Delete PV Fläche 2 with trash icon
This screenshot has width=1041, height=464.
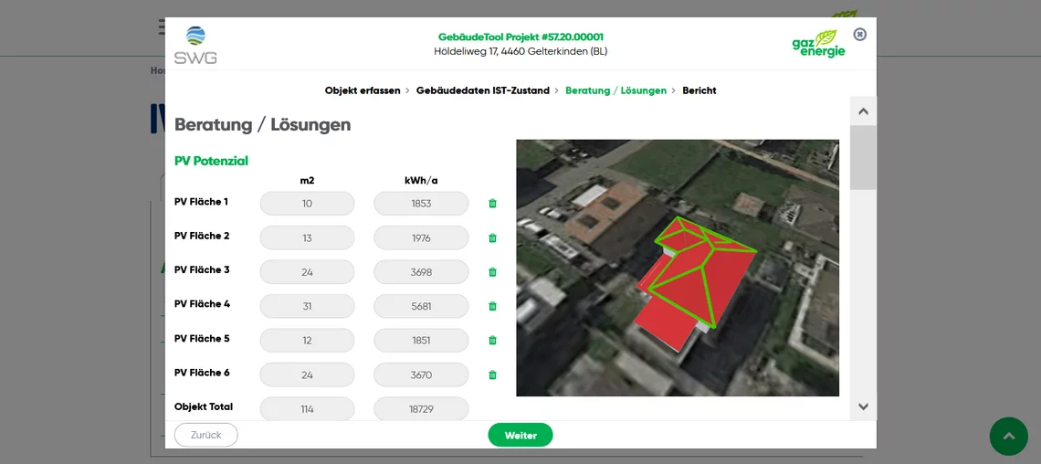tap(492, 237)
